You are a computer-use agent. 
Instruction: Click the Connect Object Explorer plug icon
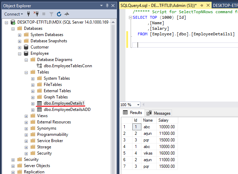click(x=28, y=14)
